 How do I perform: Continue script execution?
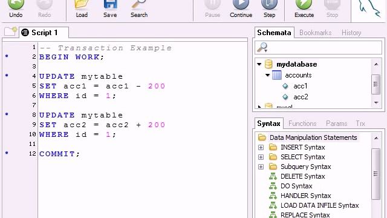point(241,8)
